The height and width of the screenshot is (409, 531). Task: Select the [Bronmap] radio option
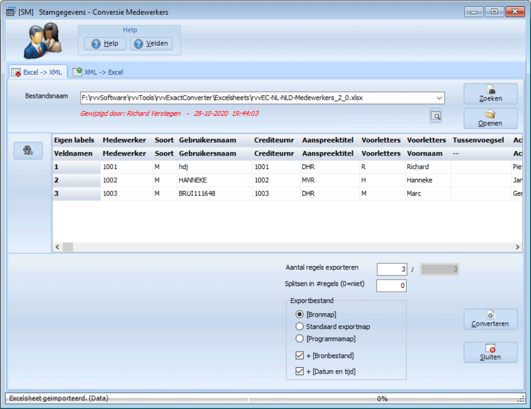tap(299, 315)
